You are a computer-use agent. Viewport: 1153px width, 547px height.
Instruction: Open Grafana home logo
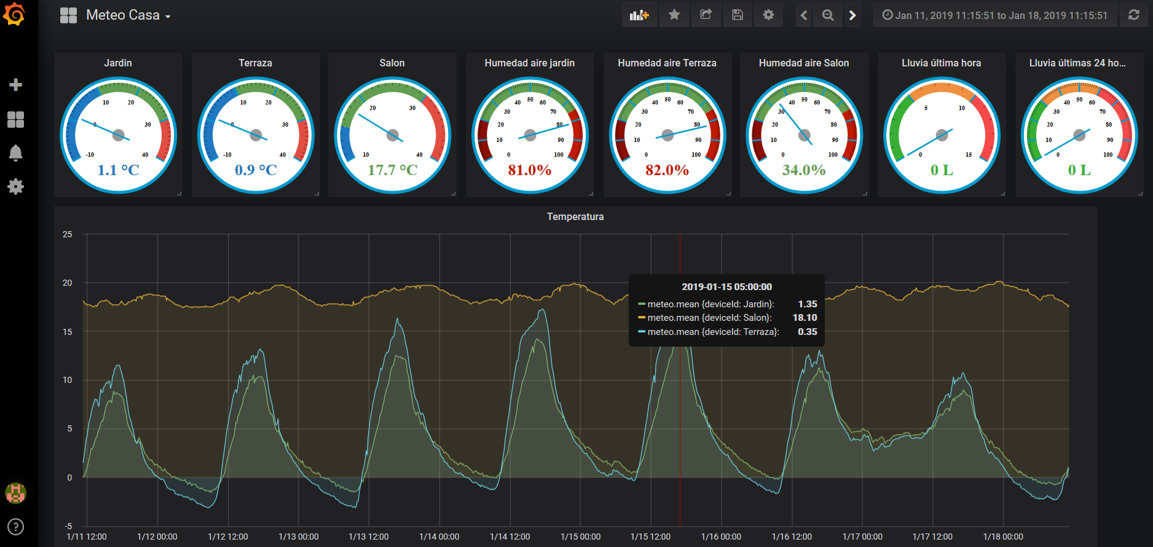14,14
